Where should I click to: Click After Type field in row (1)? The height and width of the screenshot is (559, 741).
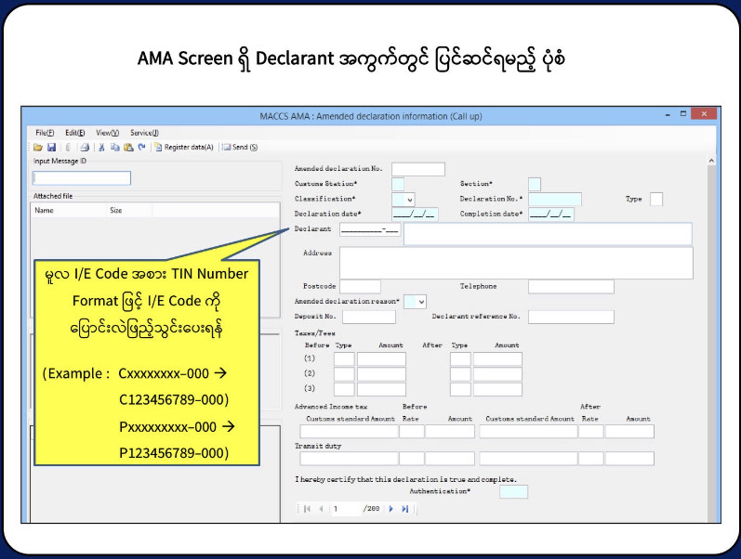click(460, 358)
